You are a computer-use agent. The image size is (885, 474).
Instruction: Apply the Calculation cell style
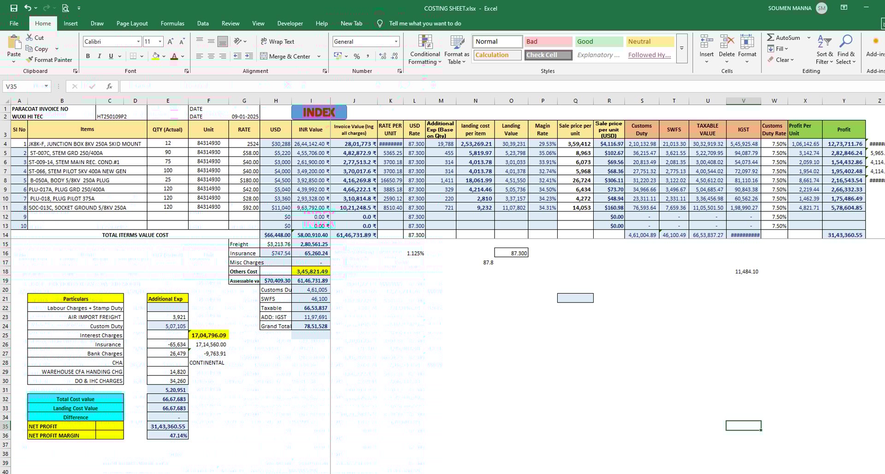pyautogui.click(x=497, y=55)
